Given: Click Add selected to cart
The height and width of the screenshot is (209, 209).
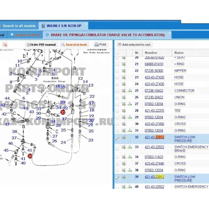Looking at the screenshot, I should 134,45.
